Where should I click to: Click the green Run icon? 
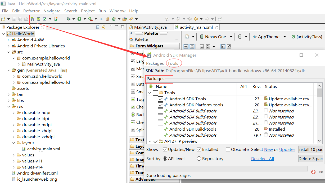click(x=79, y=19)
